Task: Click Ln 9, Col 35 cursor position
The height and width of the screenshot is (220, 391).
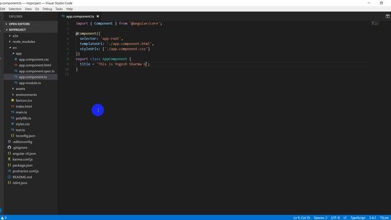Action: [x=301, y=218]
